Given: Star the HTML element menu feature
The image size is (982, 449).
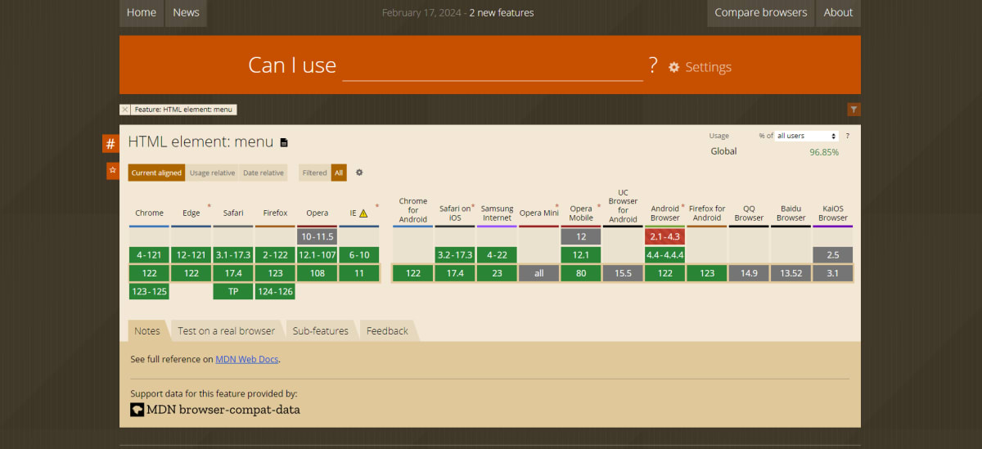Looking at the screenshot, I should click(x=113, y=171).
